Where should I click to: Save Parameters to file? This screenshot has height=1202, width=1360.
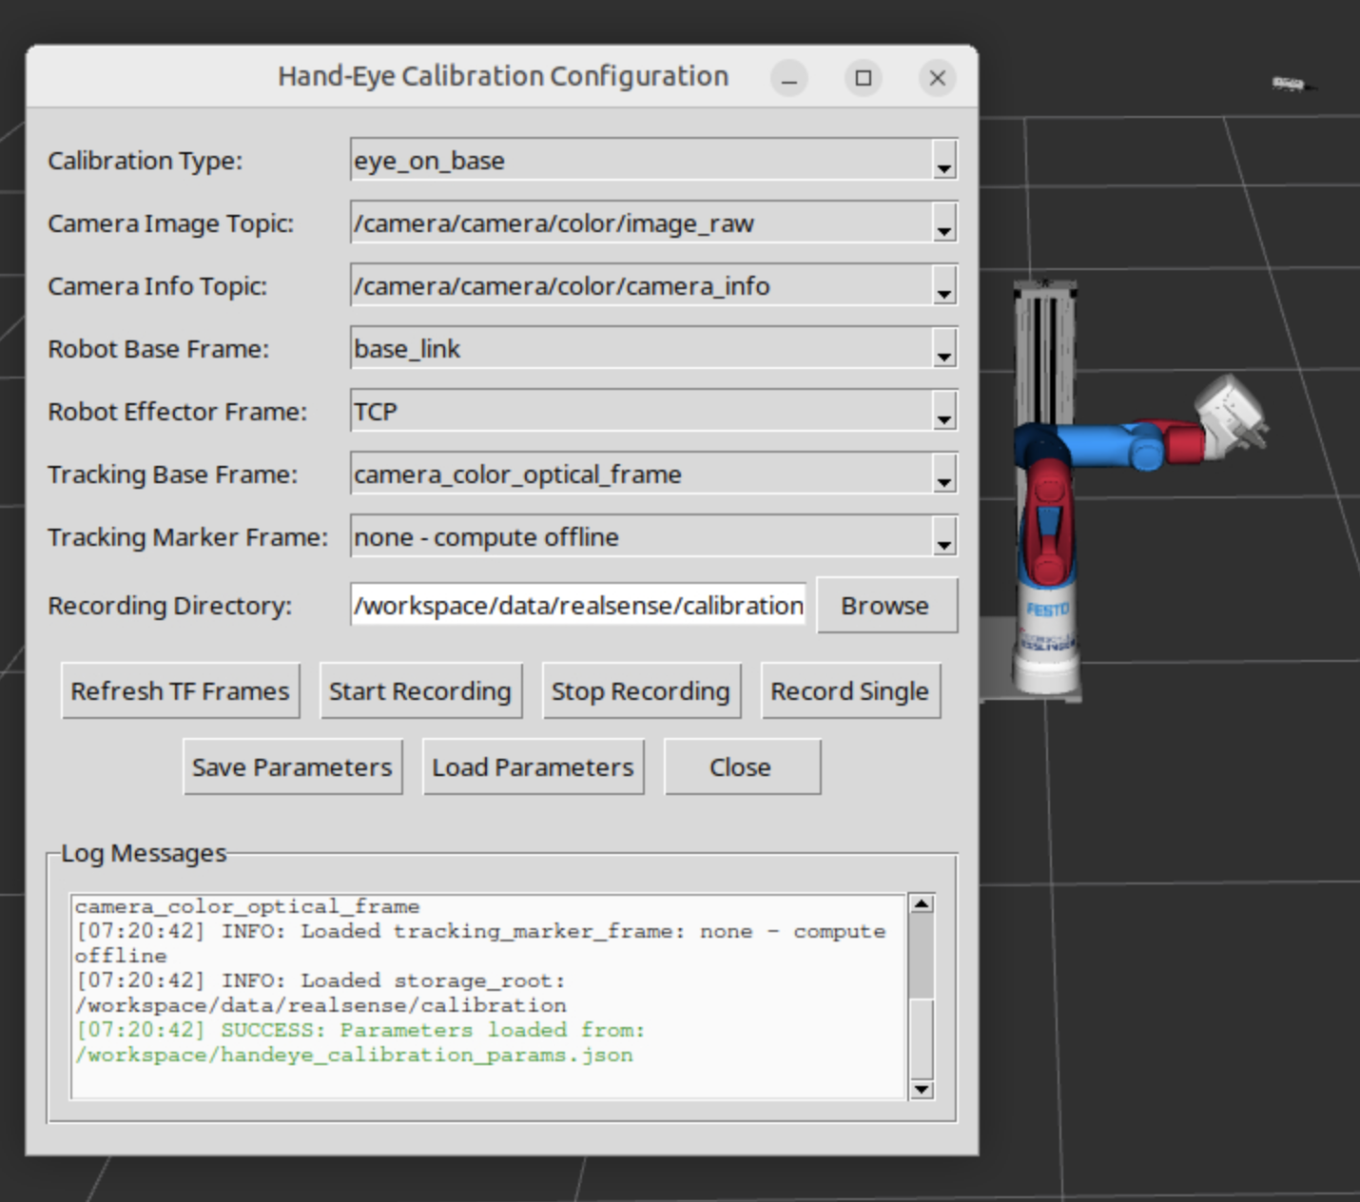click(292, 767)
